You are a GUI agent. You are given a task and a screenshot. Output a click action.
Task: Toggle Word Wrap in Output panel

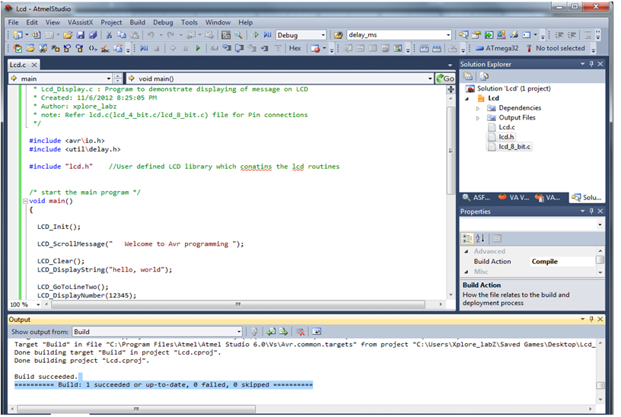pos(317,332)
